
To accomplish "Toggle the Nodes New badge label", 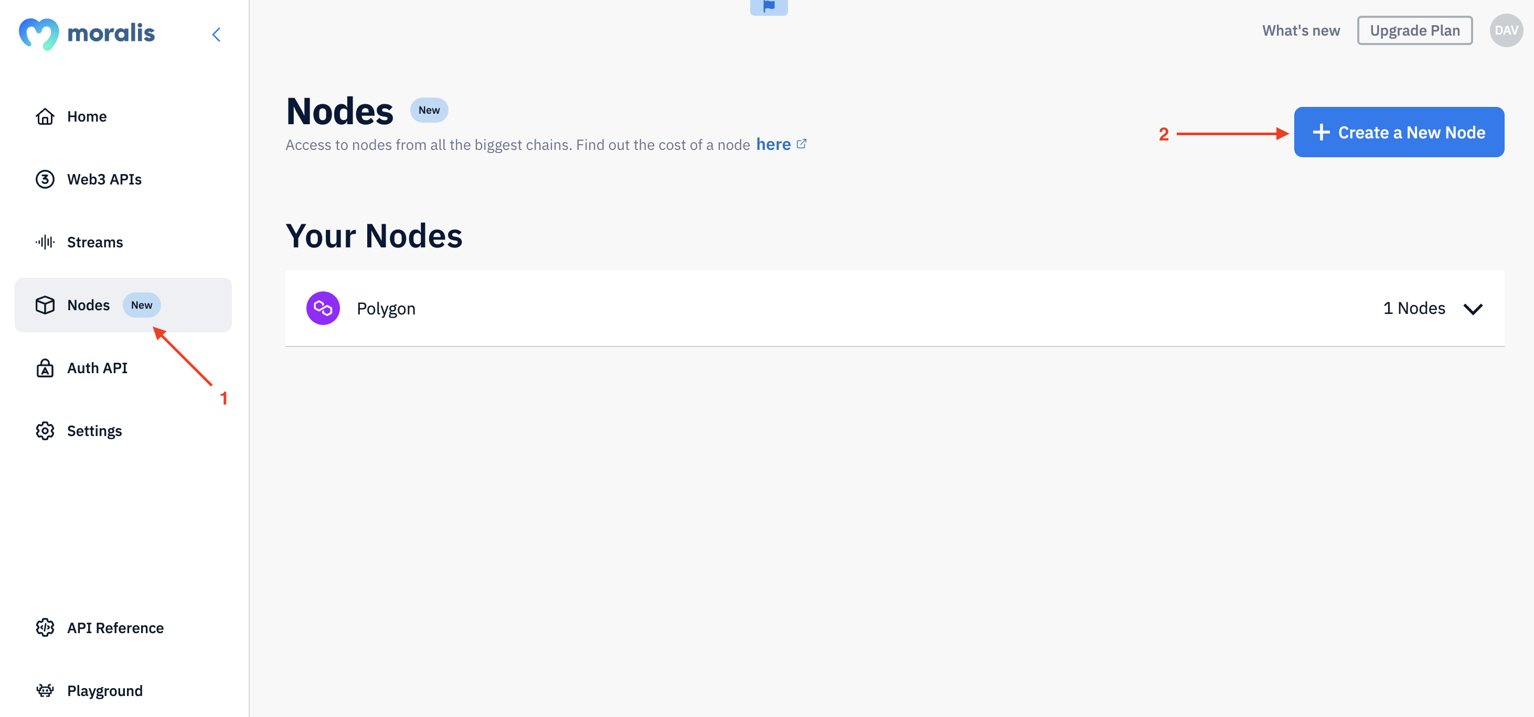I will coord(141,305).
